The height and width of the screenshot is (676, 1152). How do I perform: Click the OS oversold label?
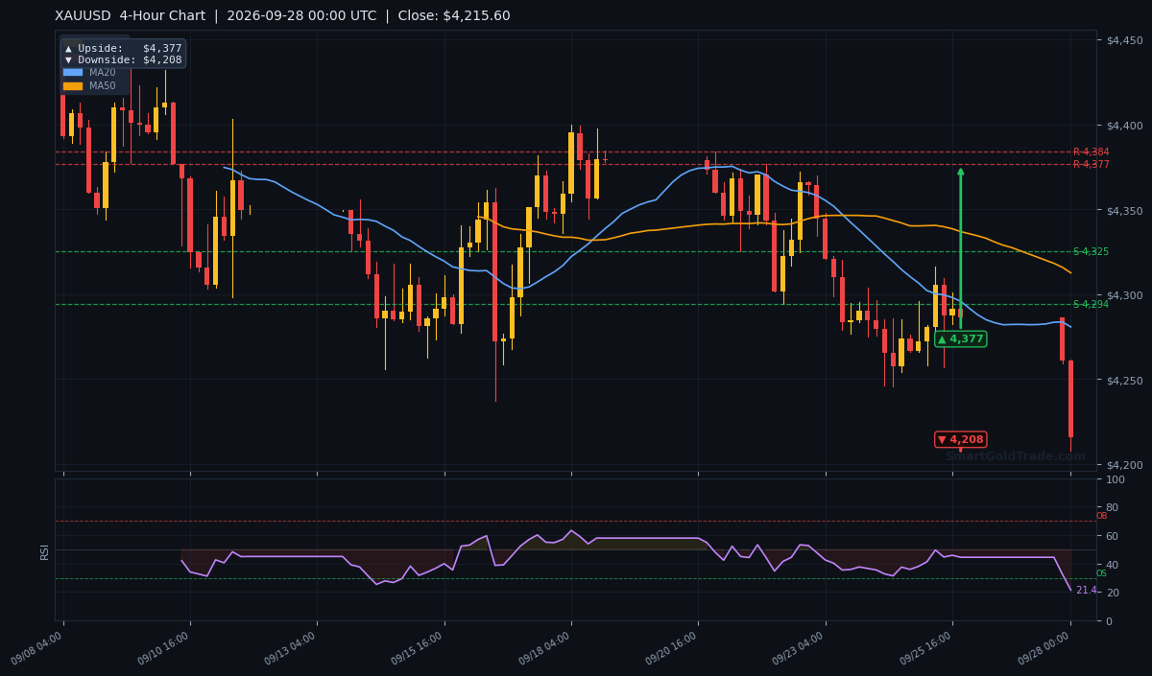1101,573
